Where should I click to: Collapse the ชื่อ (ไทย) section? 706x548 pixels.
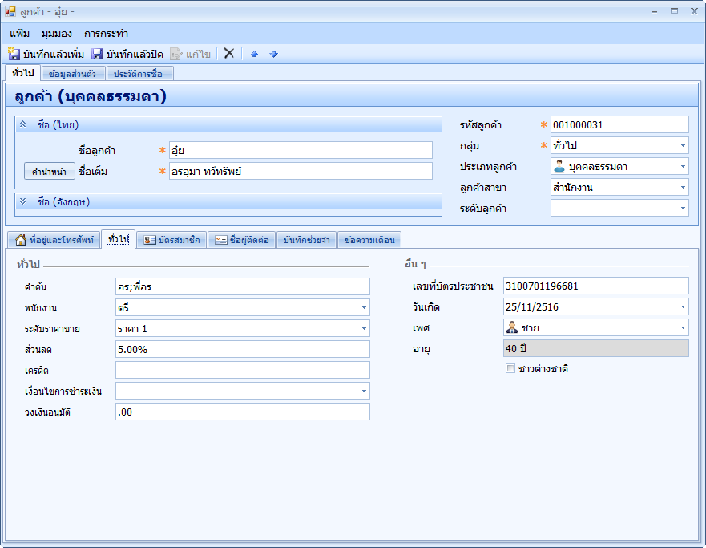[x=23, y=124]
